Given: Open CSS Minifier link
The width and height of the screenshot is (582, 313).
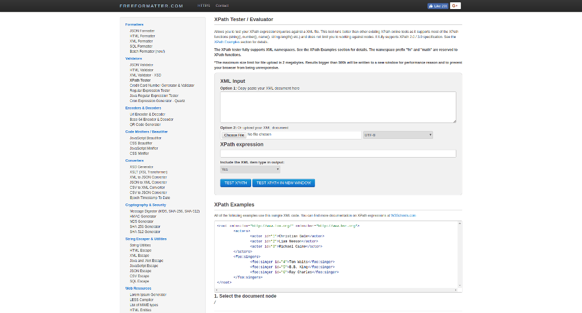Looking at the screenshot, I should point(139,154).
